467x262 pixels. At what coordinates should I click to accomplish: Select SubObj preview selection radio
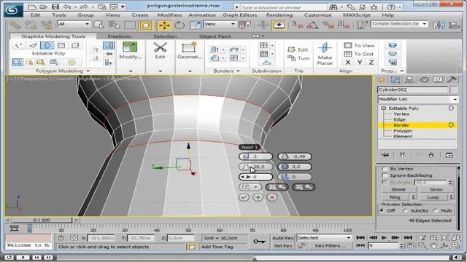tap(406, 210)
